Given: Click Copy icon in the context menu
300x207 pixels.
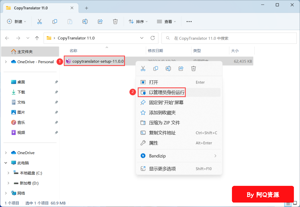Looking at the screenshot, I should [156, 68].
